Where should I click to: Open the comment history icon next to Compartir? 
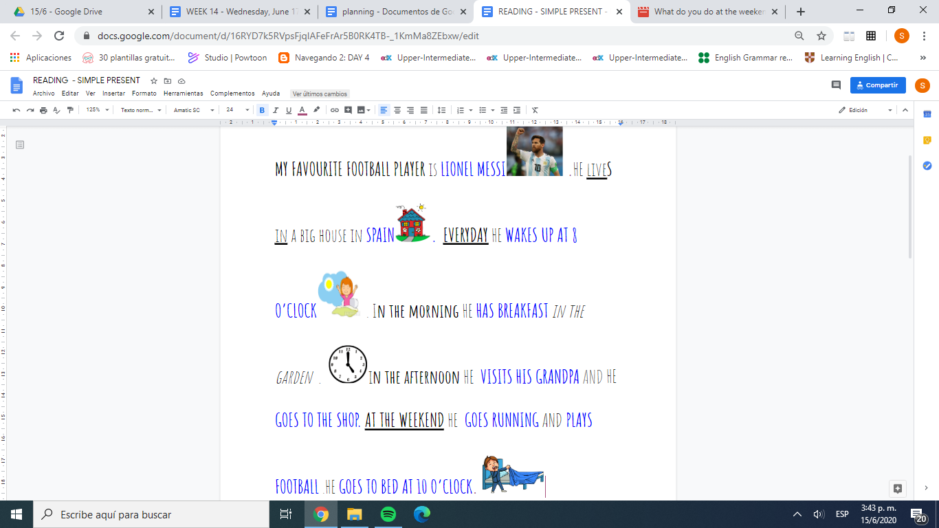(x=836, y=85)
